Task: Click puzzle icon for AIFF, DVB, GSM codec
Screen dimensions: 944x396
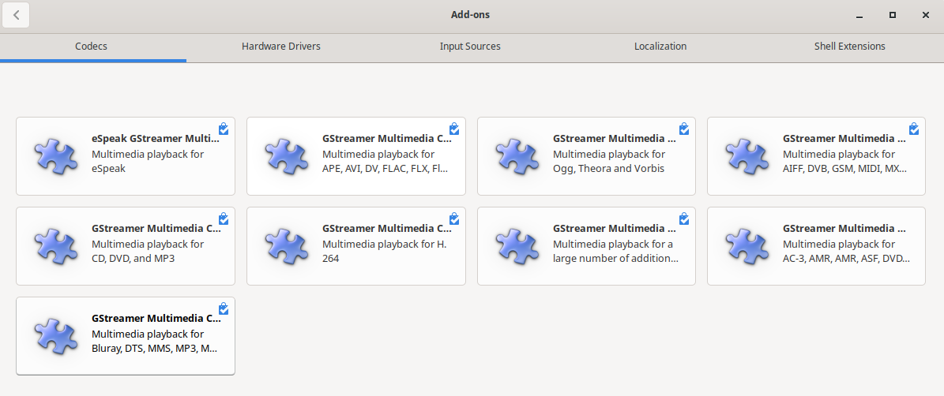Action: click(x=747, y=156)
